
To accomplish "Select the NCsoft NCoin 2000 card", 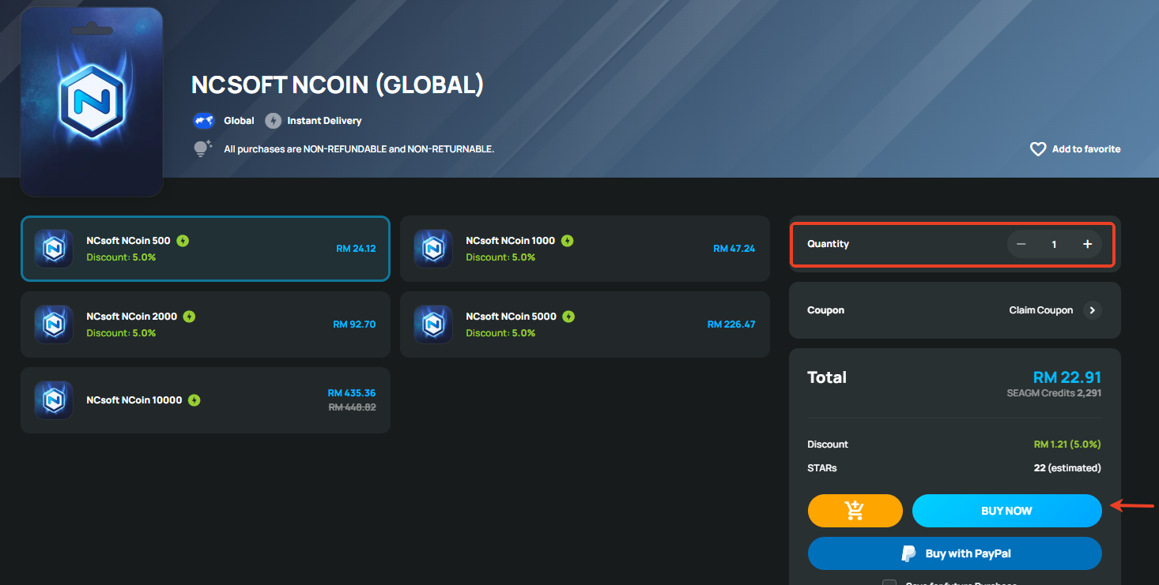I will [206, 324].
